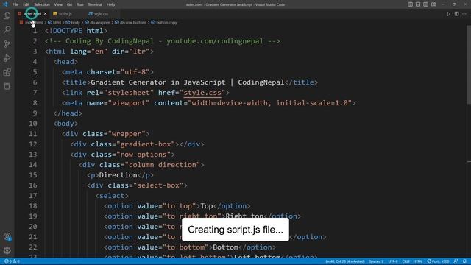Open the File menu
This screenshot has width=471, height=265.
point(15,4)
